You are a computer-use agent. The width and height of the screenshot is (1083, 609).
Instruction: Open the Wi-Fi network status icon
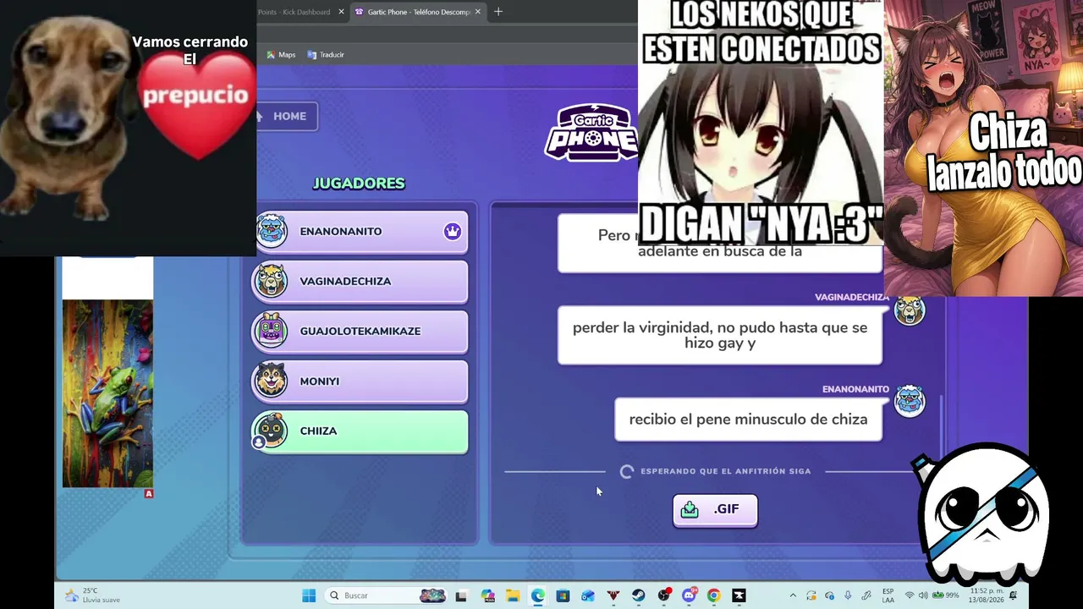(910, 595)
